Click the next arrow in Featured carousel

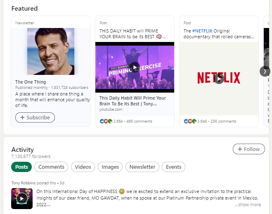265,71
